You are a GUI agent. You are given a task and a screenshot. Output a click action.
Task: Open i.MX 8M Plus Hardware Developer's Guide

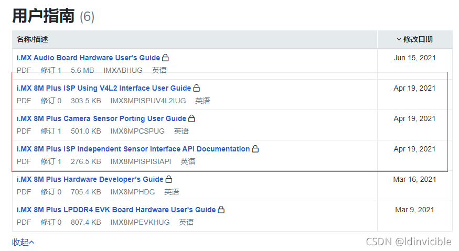pos(90,179)
